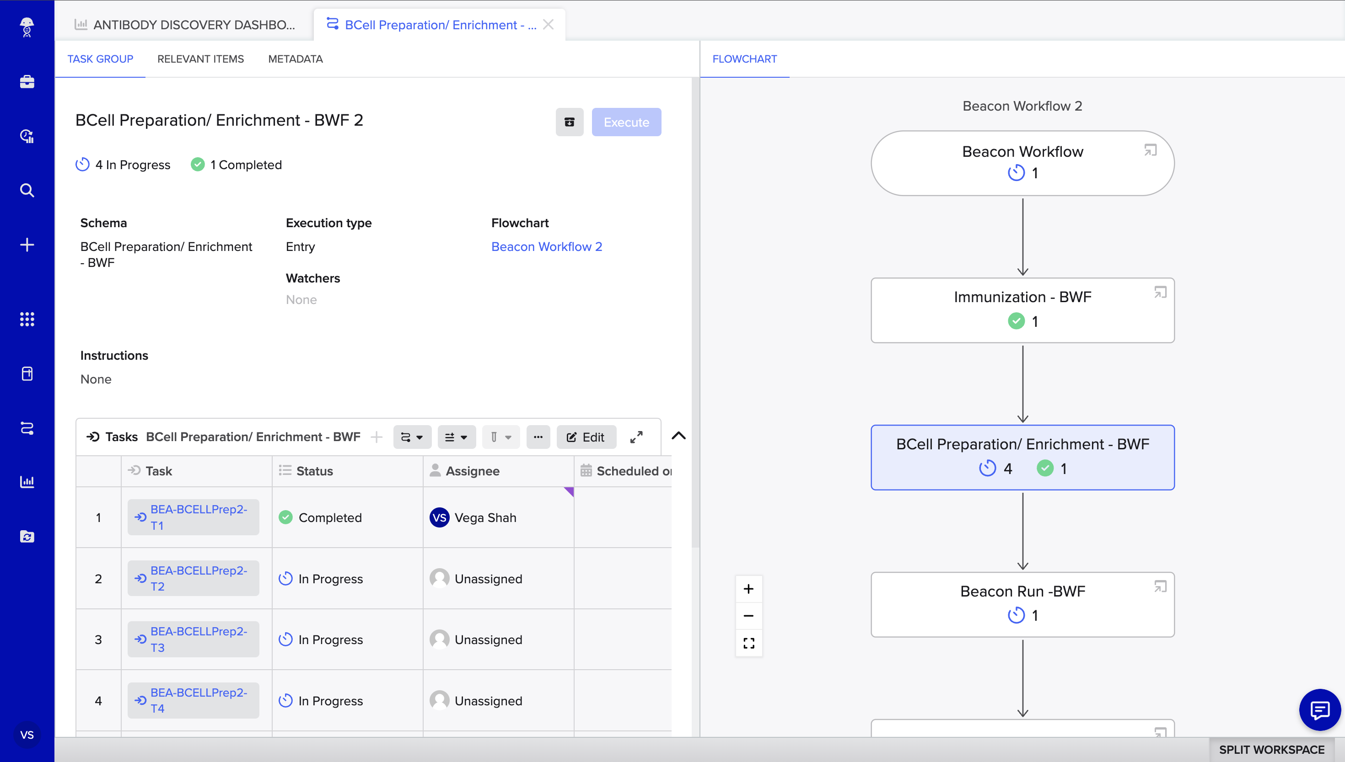Collapse the Tasks table section chevron
Screen dimensions: 1345x762
click(678, 436)
